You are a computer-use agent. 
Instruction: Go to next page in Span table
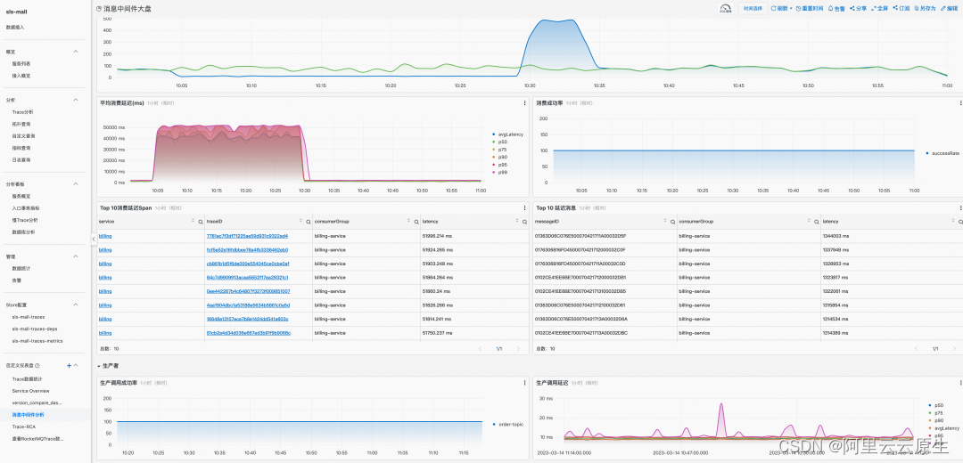518,348
